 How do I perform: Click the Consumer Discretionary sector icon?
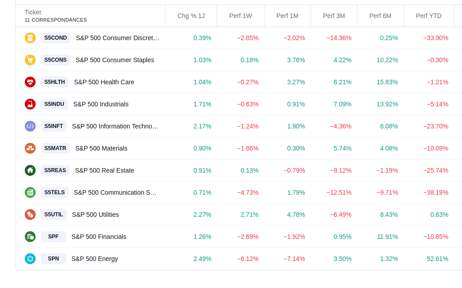(30, 38)
